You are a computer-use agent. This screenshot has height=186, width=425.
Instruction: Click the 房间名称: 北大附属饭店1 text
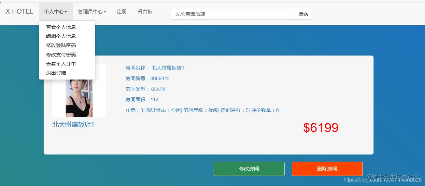[155, 68]
